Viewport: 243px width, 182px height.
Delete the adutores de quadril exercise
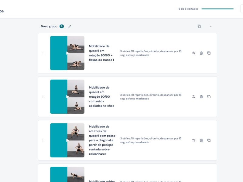coord(201,140)
